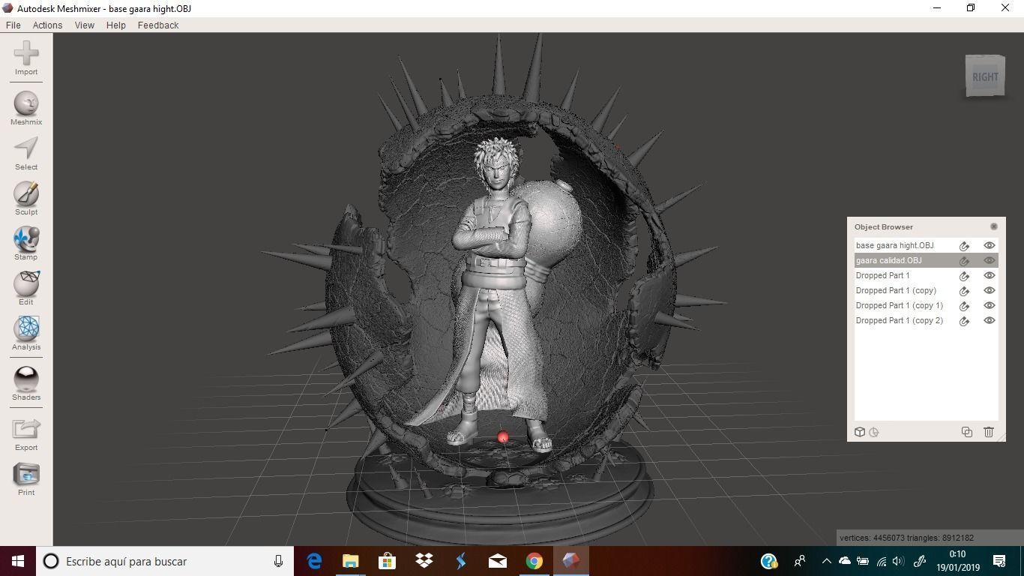This screenshot has width=1024, height=576.
Task: Click the cube icon in Object Browser footer
Action: click(860, 432)
